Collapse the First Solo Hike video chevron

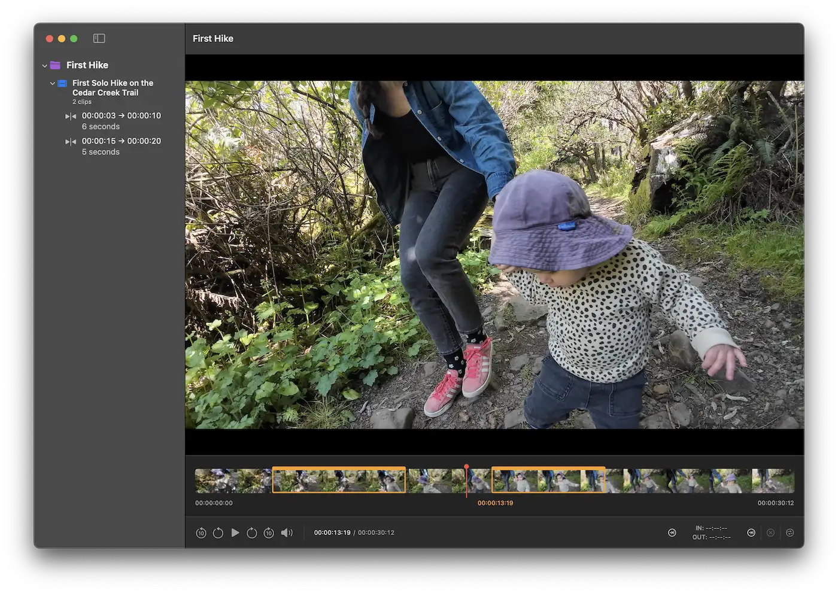(x=53, y=83)
